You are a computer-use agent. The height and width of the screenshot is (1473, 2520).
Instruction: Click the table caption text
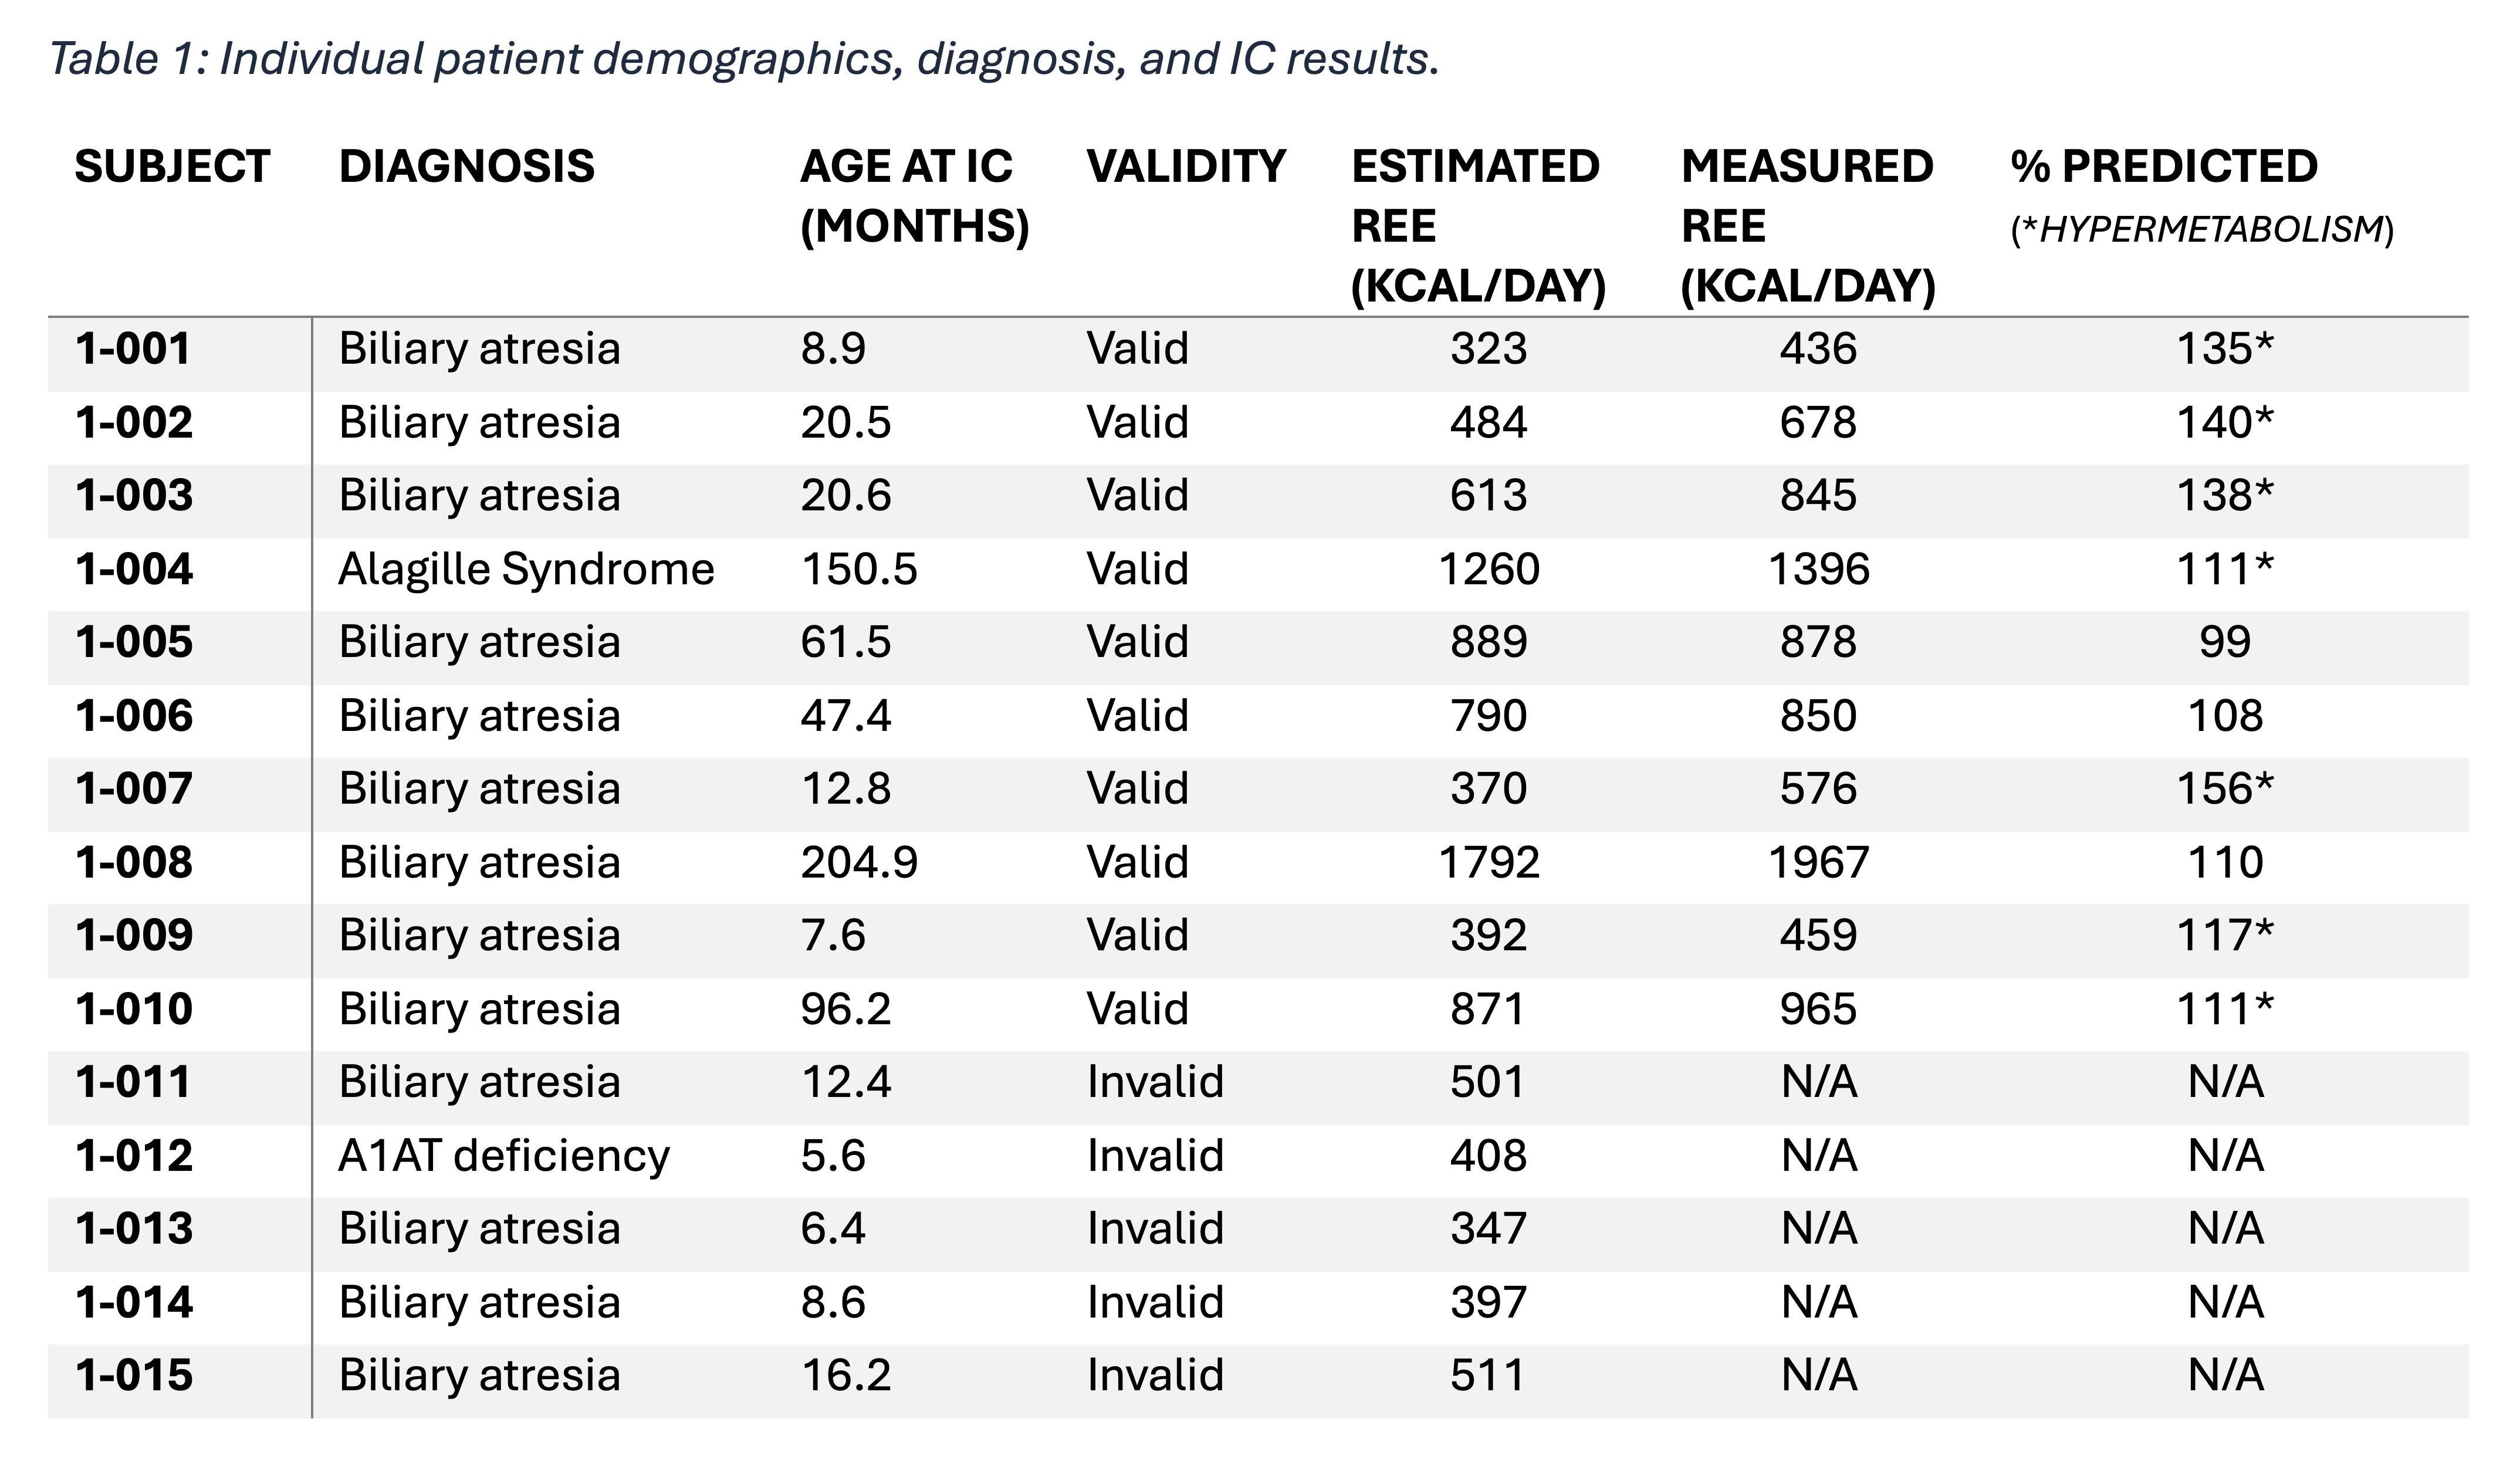click(744, 59)
